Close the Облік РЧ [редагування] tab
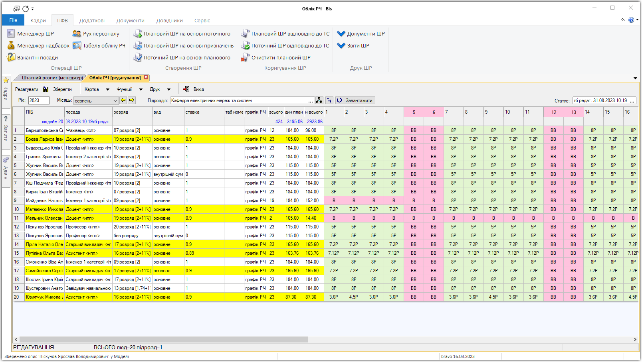 tap(146, 77)
